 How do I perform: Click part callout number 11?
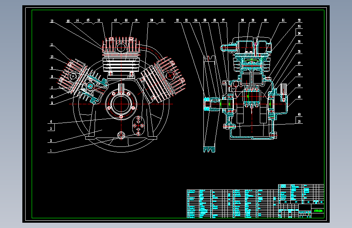pyautogui.click(x=52, y=45)
